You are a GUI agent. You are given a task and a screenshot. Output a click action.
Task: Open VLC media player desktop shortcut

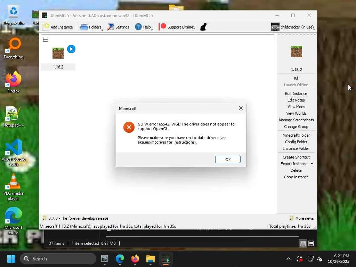14,187
